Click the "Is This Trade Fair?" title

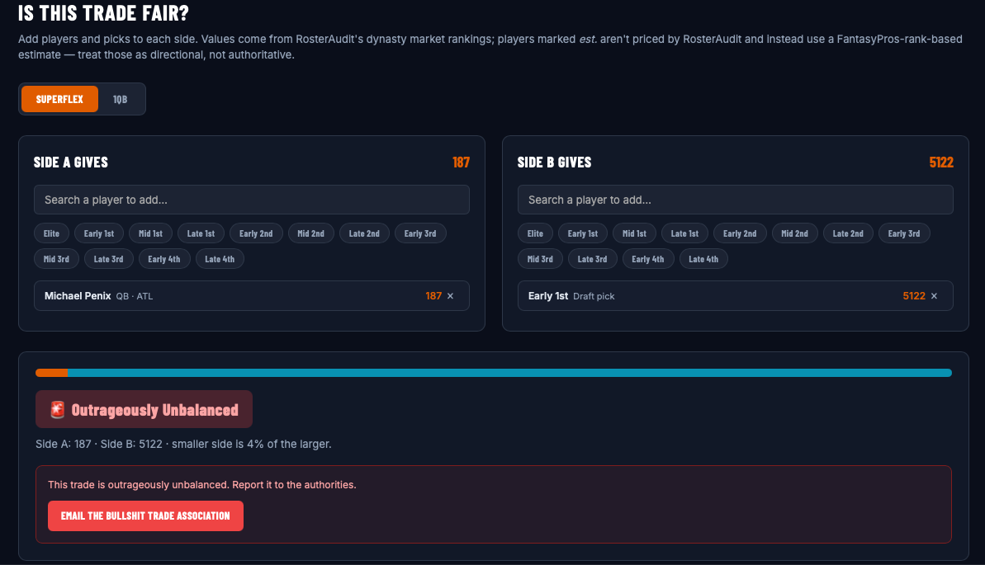(104, 12)
